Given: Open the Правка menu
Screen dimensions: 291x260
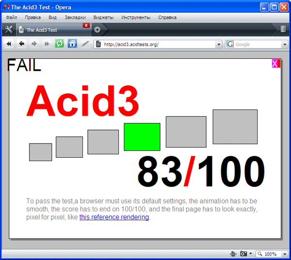Looking at the screenshot, I should click(33, 17).
